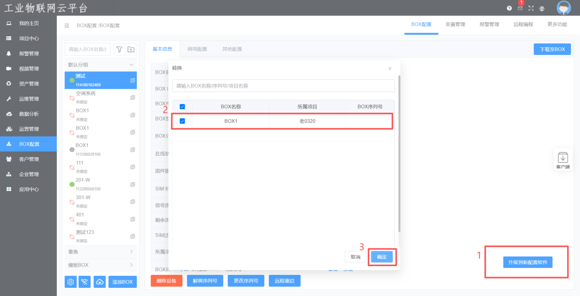
Task: Click the 升级到新配置软件 button
Action: (x=528, y=262)
